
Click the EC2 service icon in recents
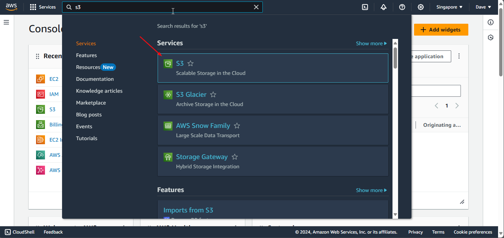41,79
